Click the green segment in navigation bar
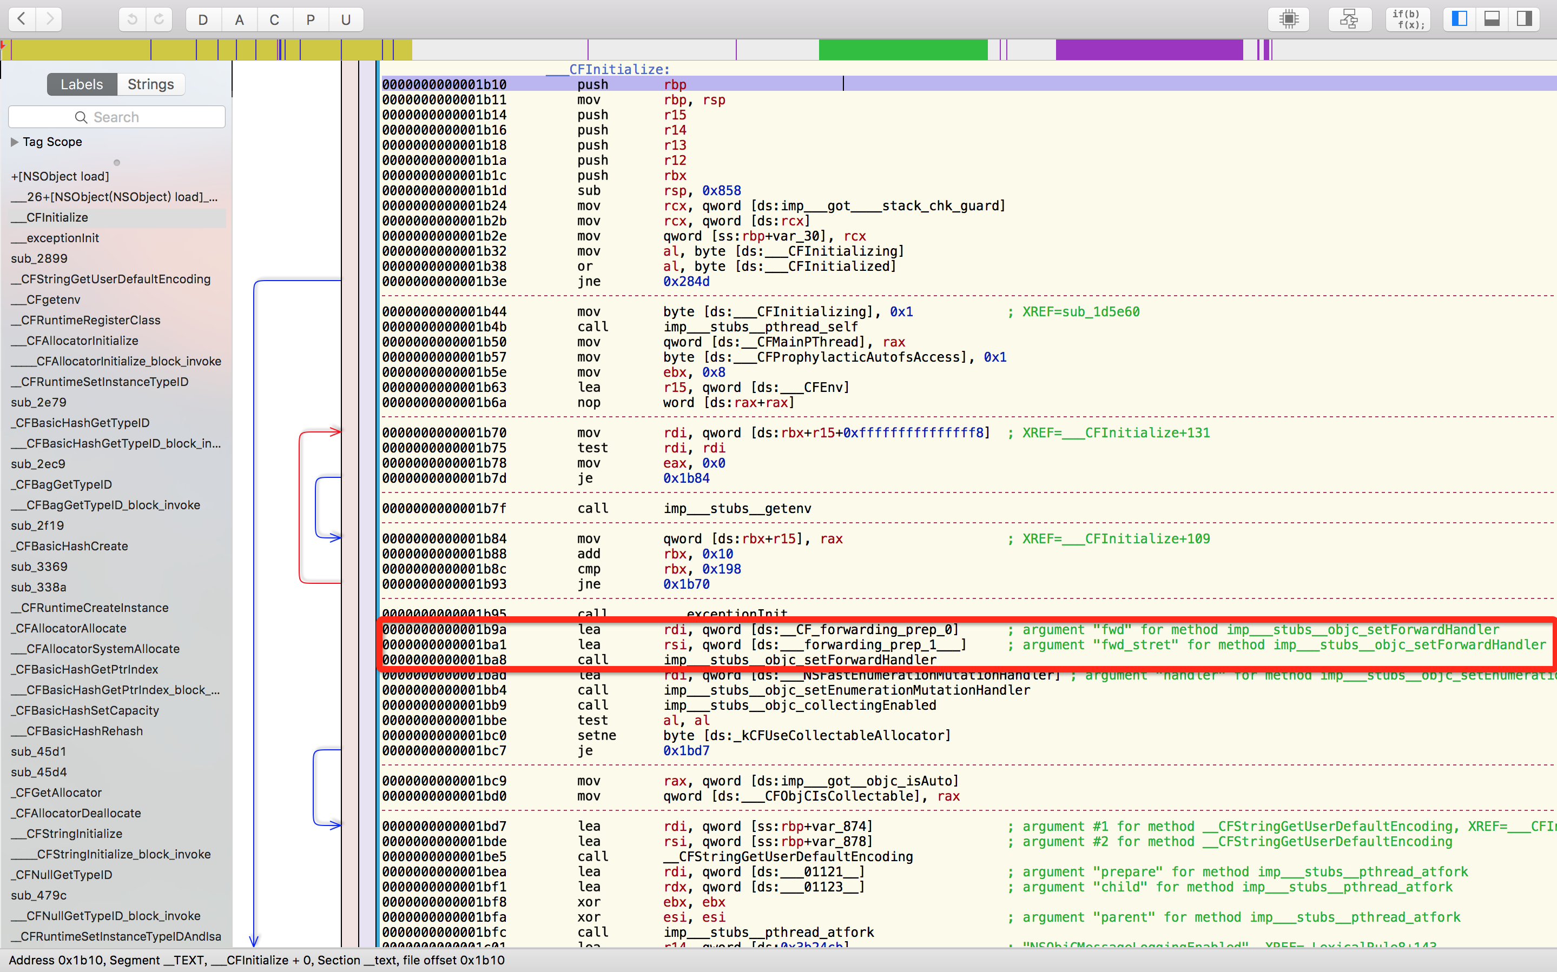The image size is (1557, 972). [x=902, y=50]
